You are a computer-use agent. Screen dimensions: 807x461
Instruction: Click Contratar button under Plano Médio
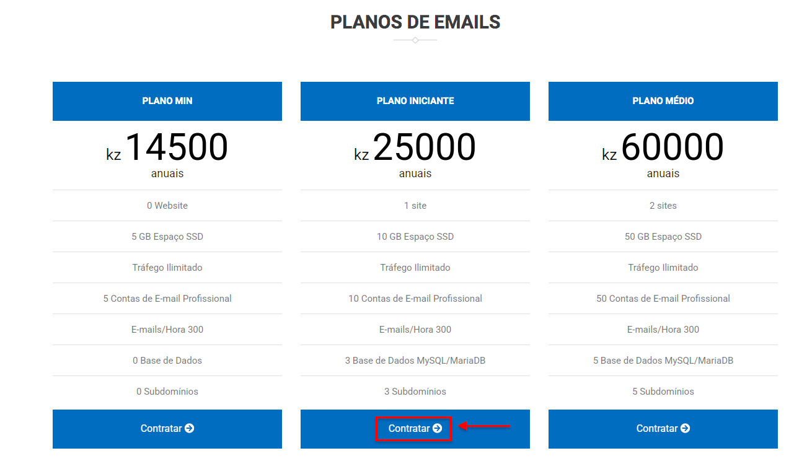(x=663, y=429)
